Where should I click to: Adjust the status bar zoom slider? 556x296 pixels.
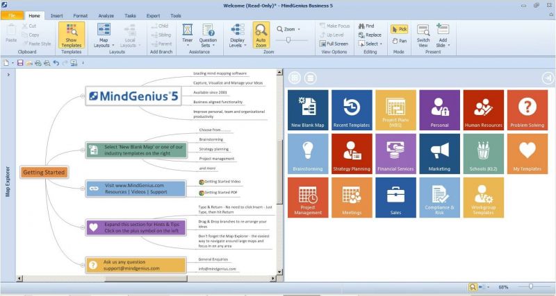point(531,287)
